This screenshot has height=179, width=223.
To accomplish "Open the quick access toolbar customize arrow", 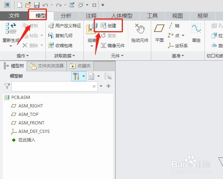I will pyautogui.click(x=103, y=5).
